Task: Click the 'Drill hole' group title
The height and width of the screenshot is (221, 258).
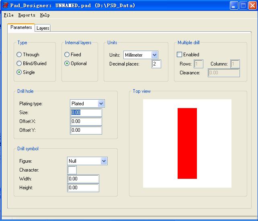Action: click(x=25, y=91)
